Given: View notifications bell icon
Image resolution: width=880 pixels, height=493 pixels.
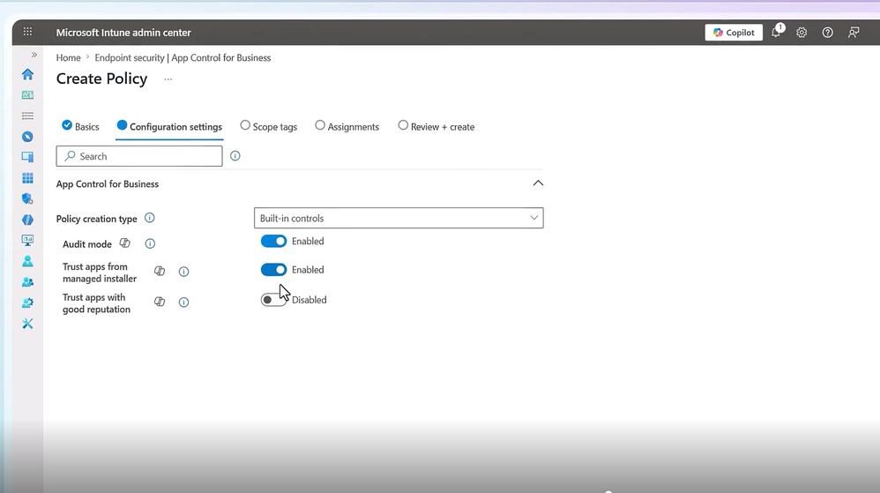Looking at the screenshot, I should click(x=776, y=32).
